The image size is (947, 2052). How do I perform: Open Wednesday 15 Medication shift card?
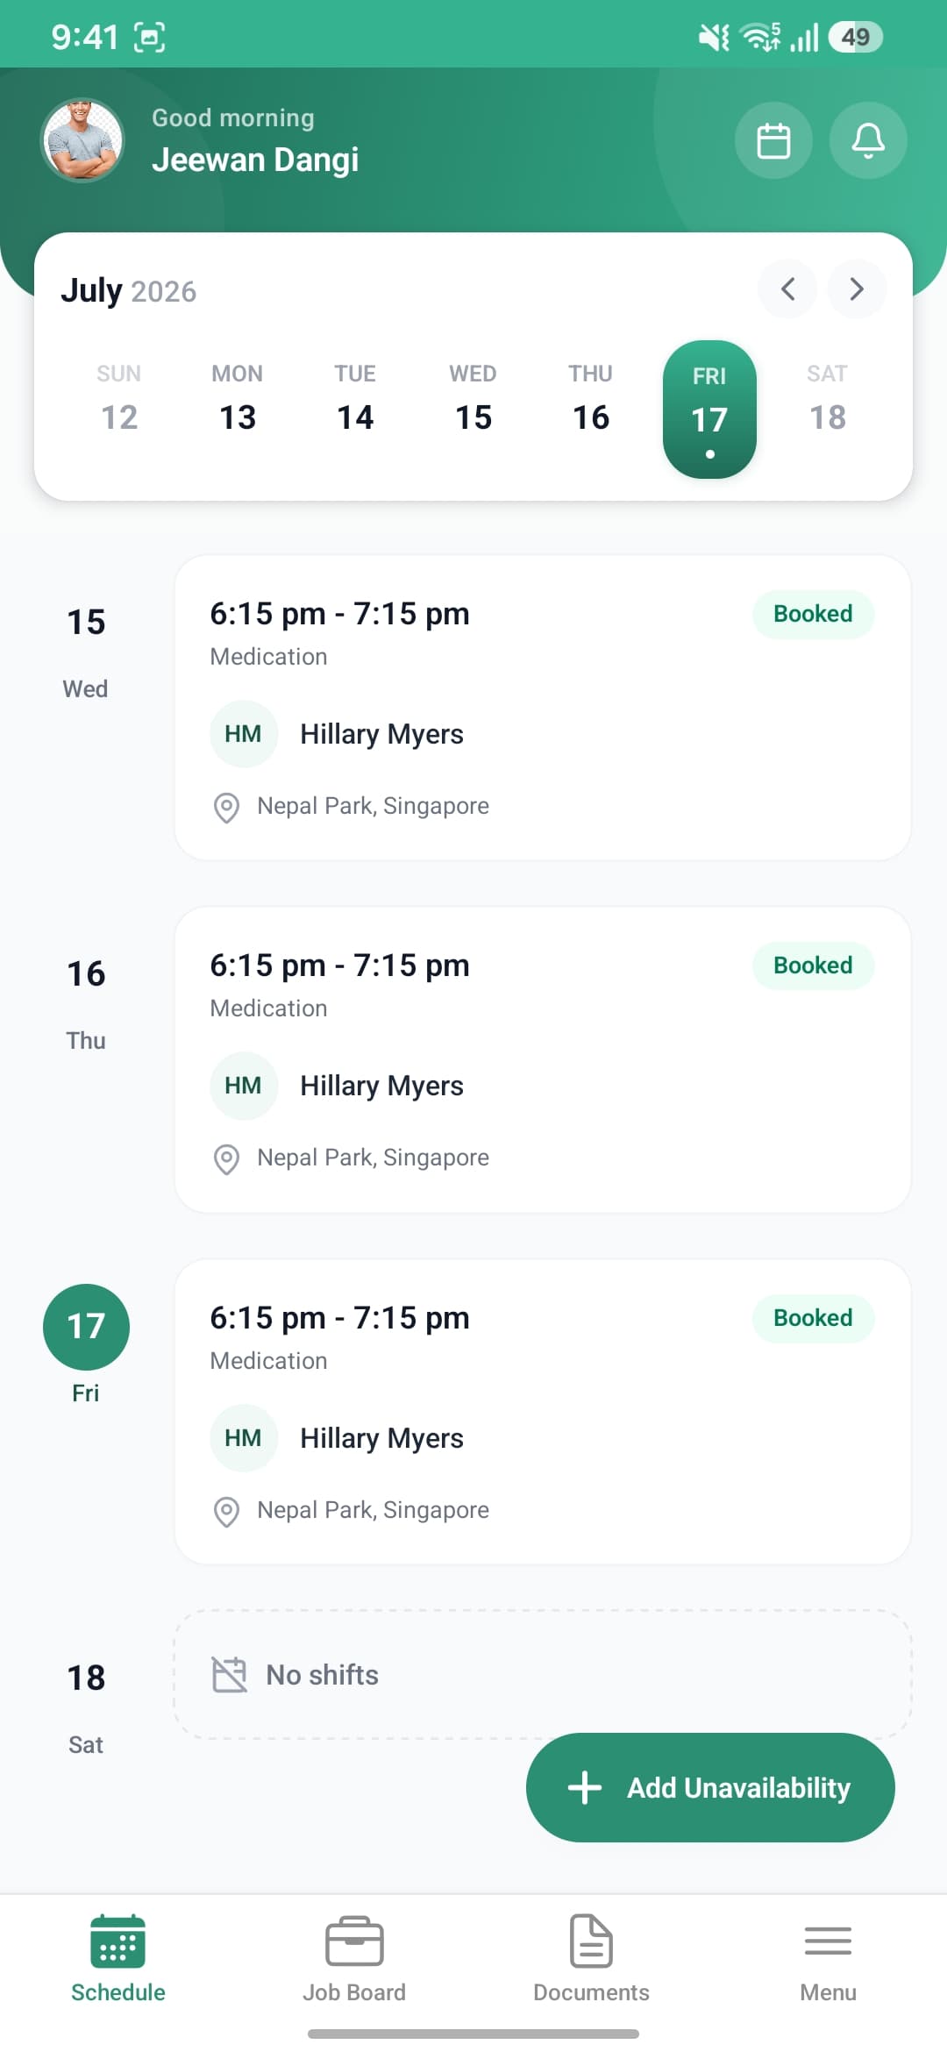click(543, 708)
